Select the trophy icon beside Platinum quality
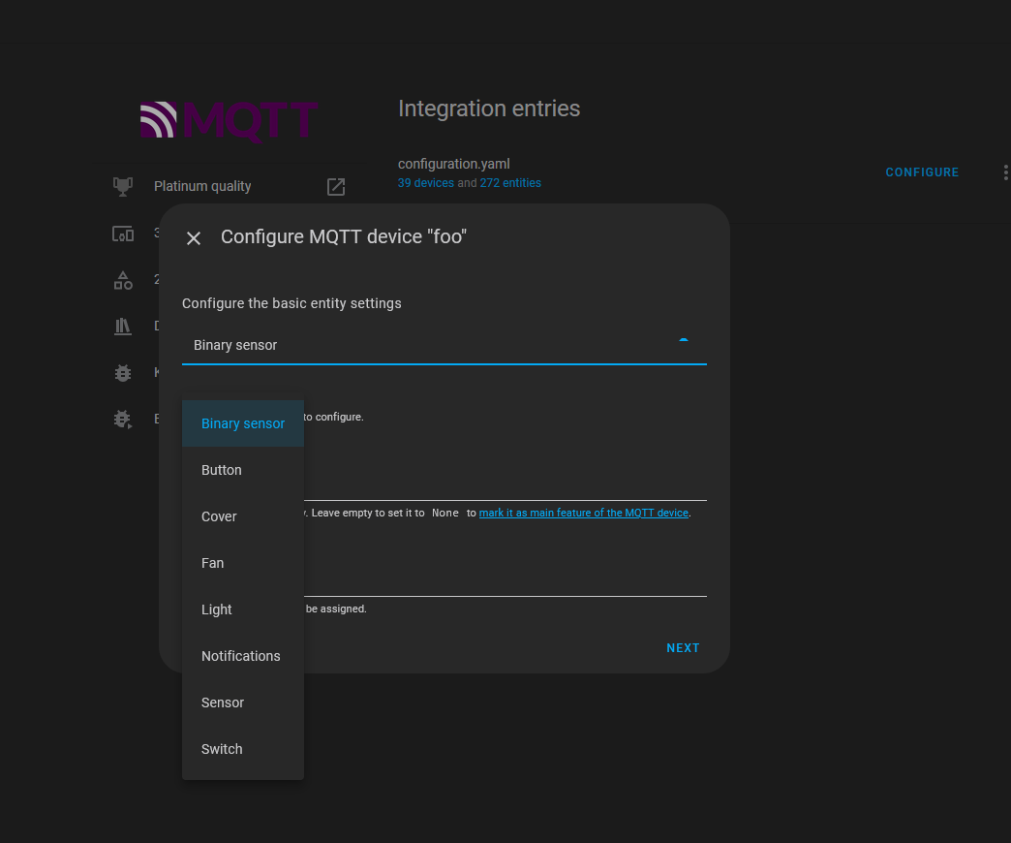This screenshot has height=843, width=1011. 123,185
